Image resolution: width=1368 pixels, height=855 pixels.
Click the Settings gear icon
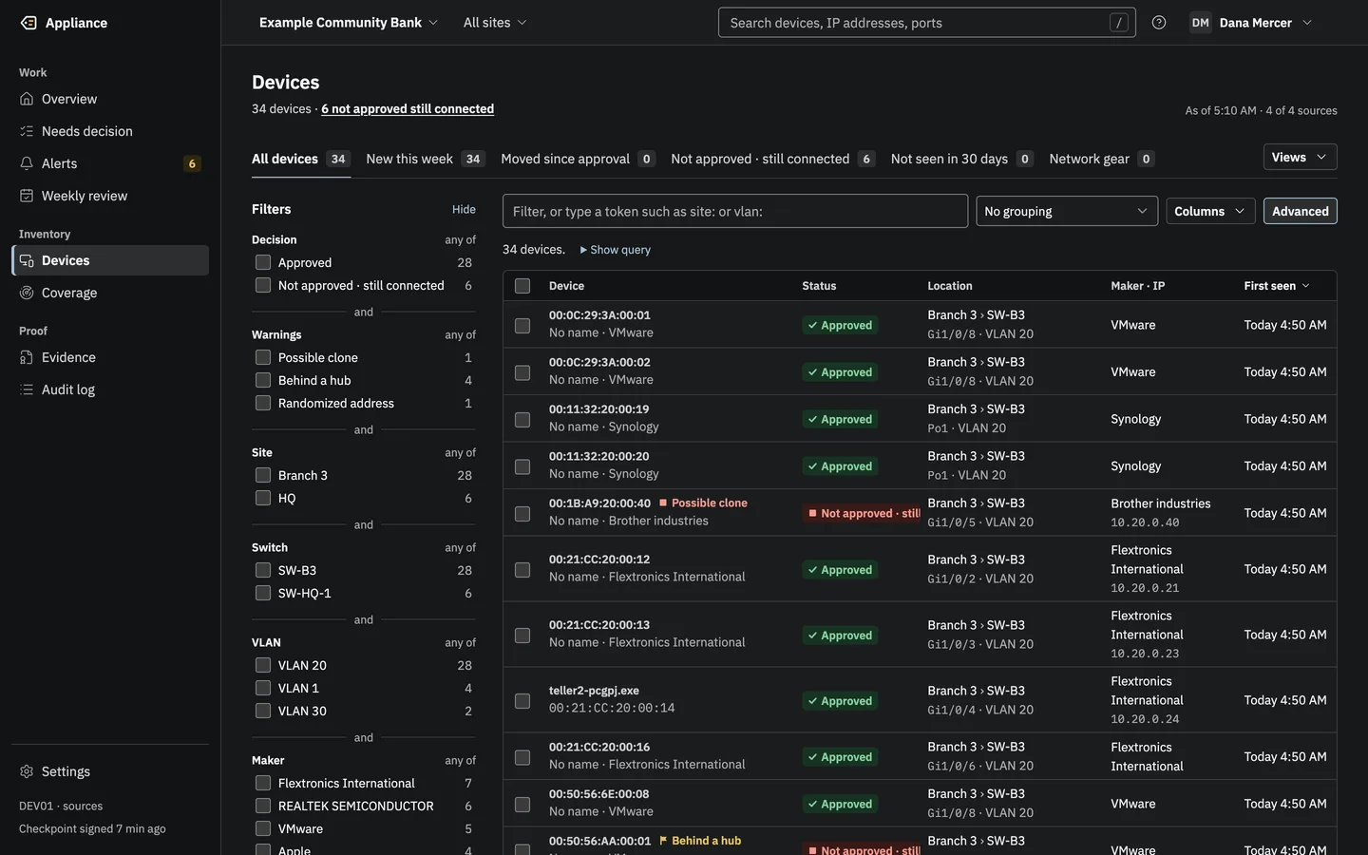[x=27, y=771]
